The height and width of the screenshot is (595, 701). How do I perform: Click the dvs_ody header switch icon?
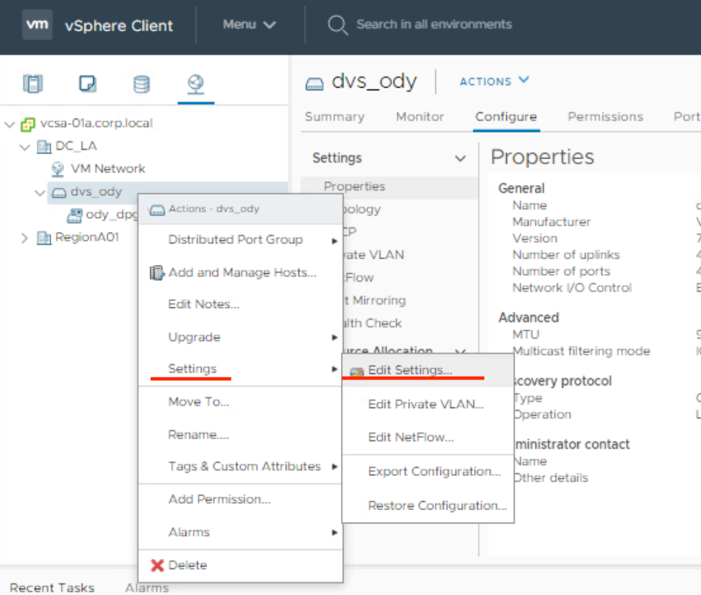pyautogui.click(x=314, y=83)
